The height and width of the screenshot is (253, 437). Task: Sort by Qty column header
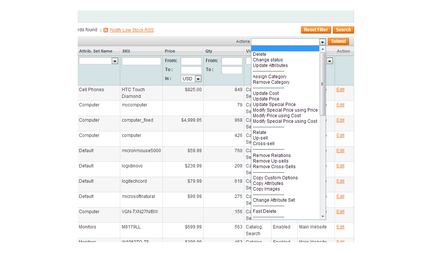pos(209,51)
